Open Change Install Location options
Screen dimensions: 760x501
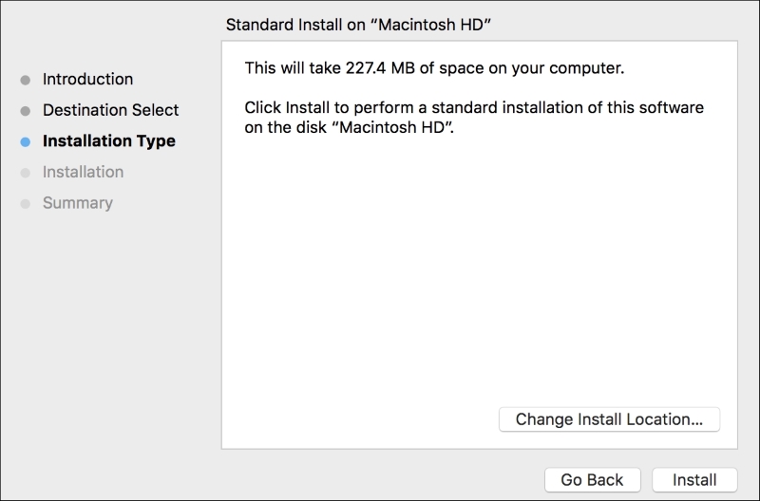pyautogui.click(x=609, y=419)
